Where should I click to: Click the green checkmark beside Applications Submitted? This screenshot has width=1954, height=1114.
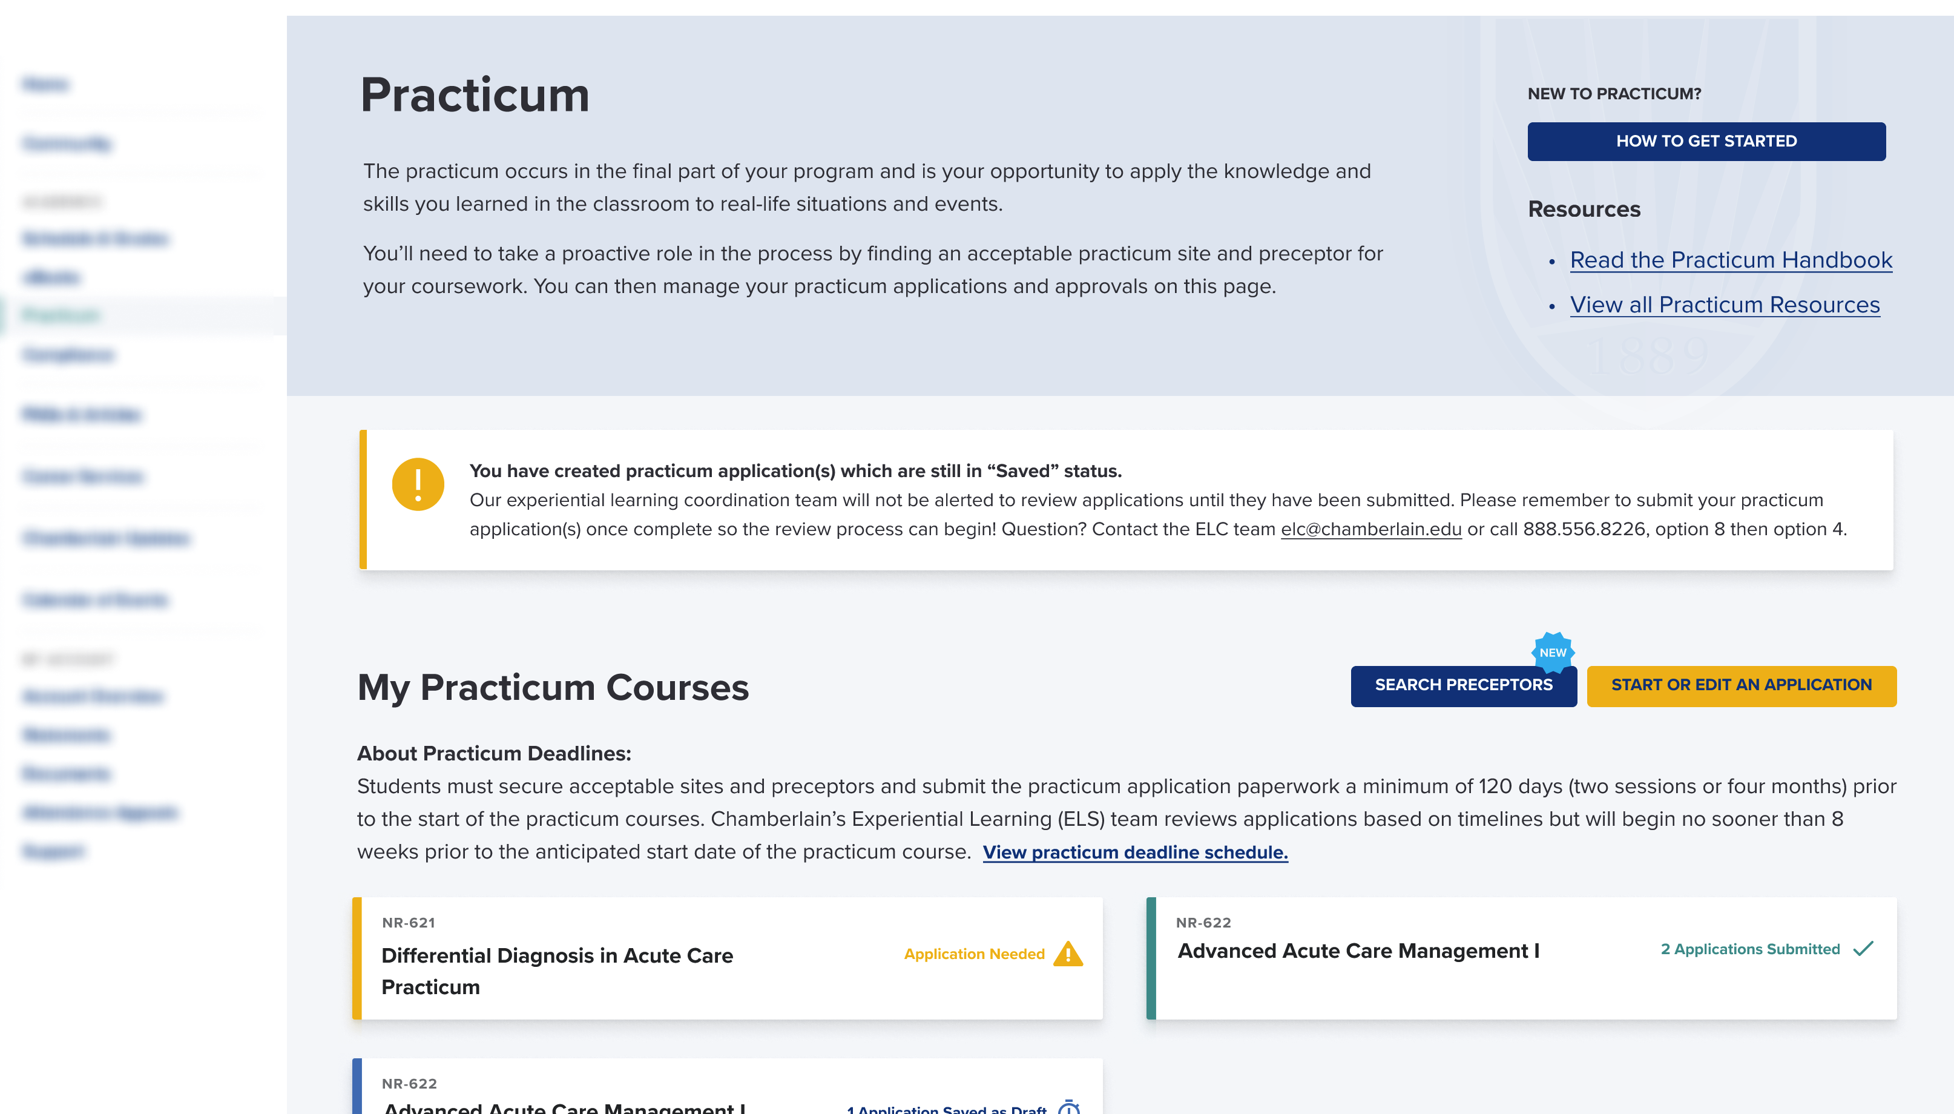coord(1863,949)
